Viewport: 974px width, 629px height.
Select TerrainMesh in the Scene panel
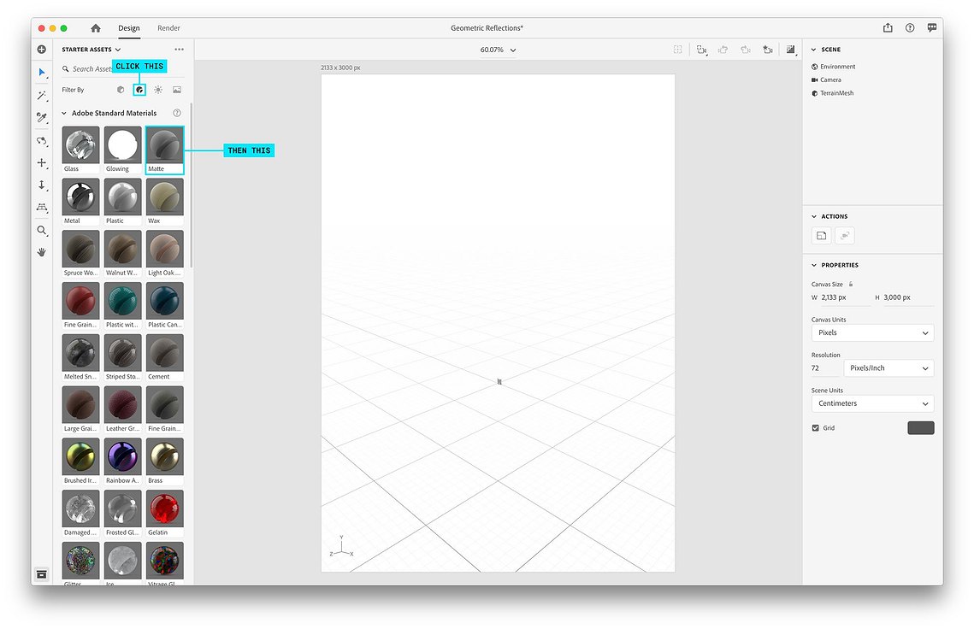pos(832,93)
